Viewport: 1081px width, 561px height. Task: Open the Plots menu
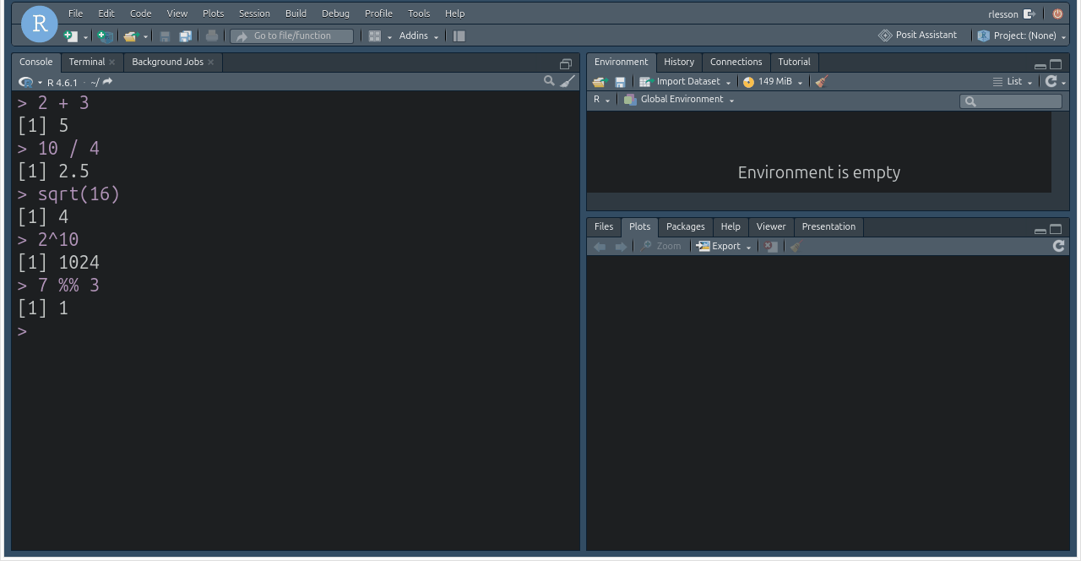click(x=214, y=14)
